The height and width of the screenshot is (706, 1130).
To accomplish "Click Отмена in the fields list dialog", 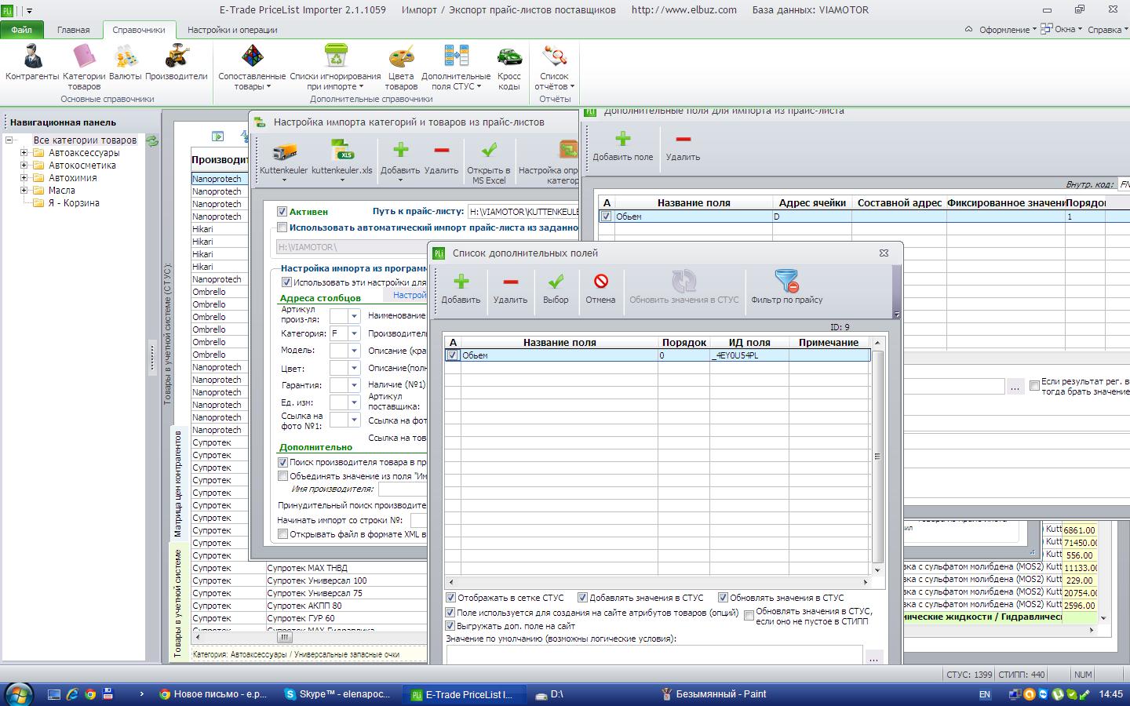I will (x=600, y=288).
